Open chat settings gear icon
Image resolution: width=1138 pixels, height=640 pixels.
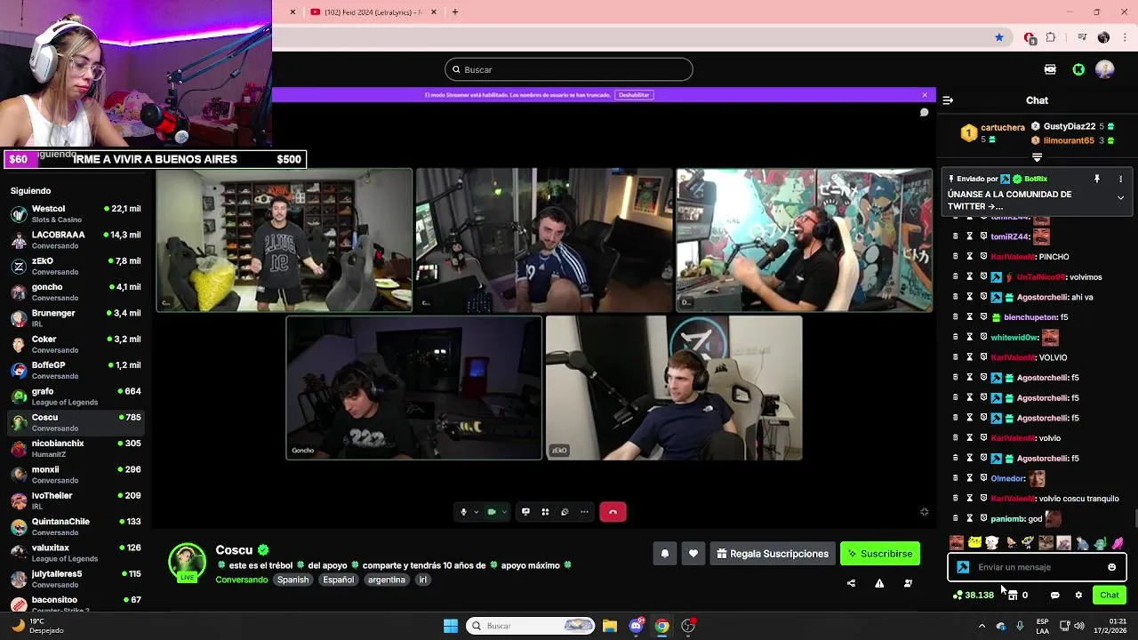pos(1078,596)
